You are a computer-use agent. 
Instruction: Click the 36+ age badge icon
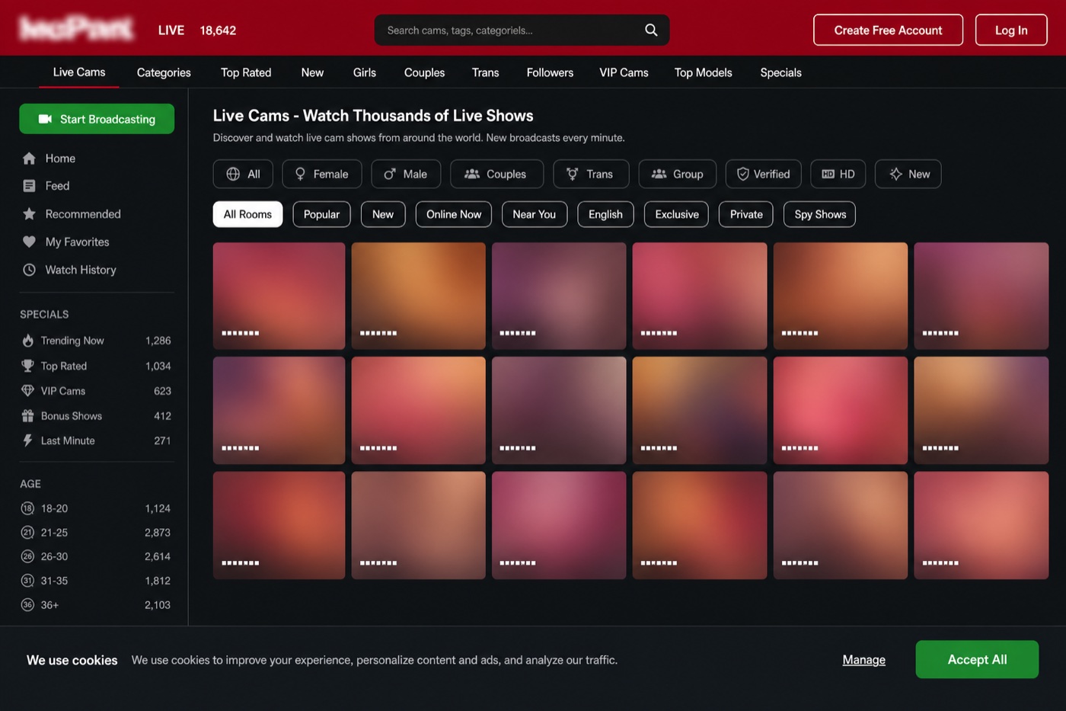tap(27, 605)
